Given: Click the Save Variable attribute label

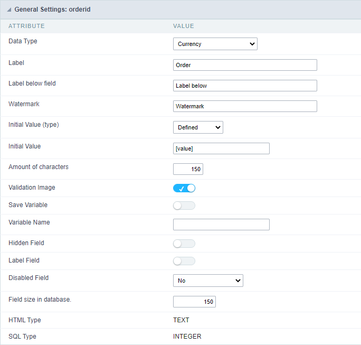Looking at the screenshot, I should (x=28, y=205).
